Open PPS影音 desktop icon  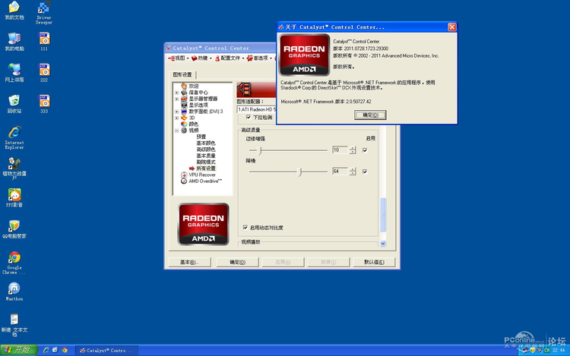[x=14, y=197]
